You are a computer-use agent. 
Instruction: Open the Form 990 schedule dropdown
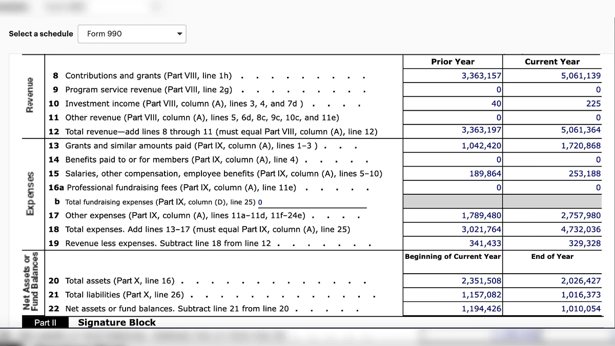132,34
